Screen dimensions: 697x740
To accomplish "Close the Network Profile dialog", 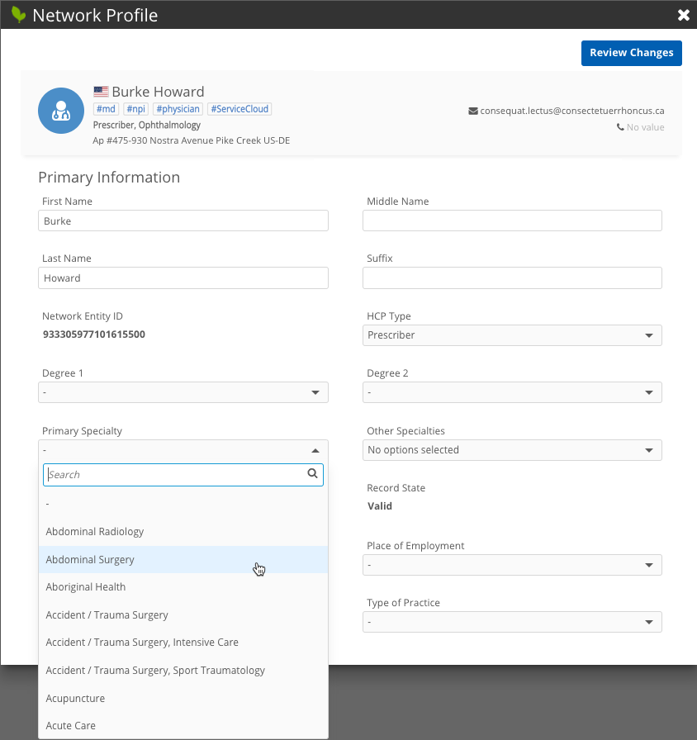I will coord(683,15).
